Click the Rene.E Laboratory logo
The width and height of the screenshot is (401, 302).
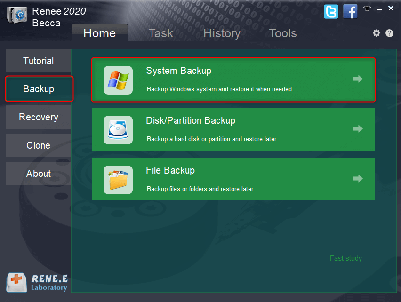point(37,283)
